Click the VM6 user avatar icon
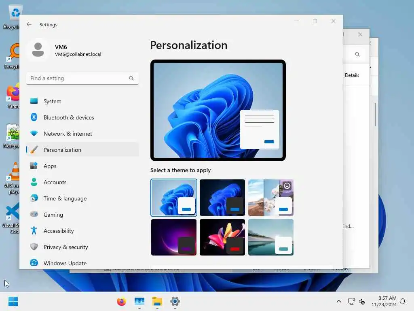The width and height of the screenshot is (414, 311). 38,50
